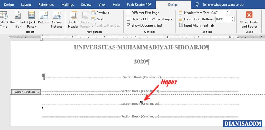Viewport: 265px width, 130px height.
Task: Insert Pictures from the ribbon
Action: pos(44,17)
